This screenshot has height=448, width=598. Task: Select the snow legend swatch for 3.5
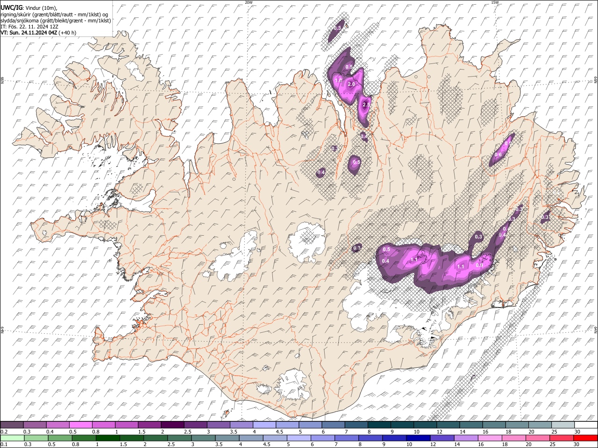(241, 425)
